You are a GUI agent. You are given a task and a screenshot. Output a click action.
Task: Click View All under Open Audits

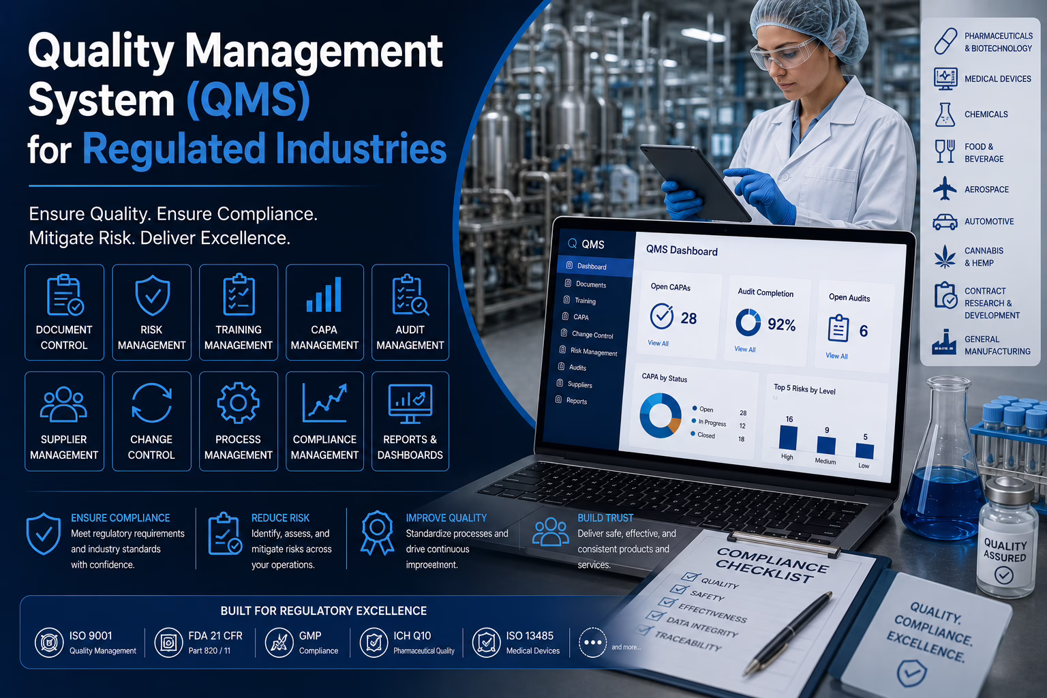click(x=836, y=356)
